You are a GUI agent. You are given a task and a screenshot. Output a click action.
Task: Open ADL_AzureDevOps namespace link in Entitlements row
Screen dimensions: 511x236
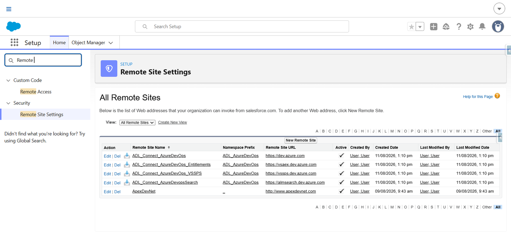coord(240,165)
